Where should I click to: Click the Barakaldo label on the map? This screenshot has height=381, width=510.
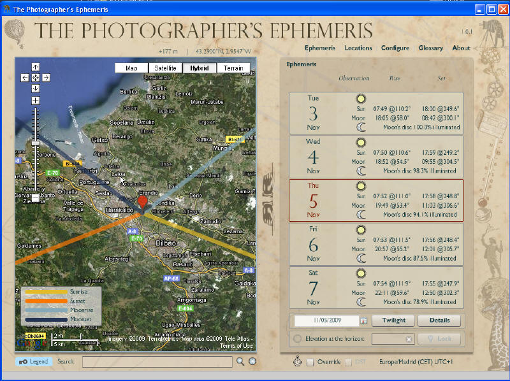pos(119,210)
